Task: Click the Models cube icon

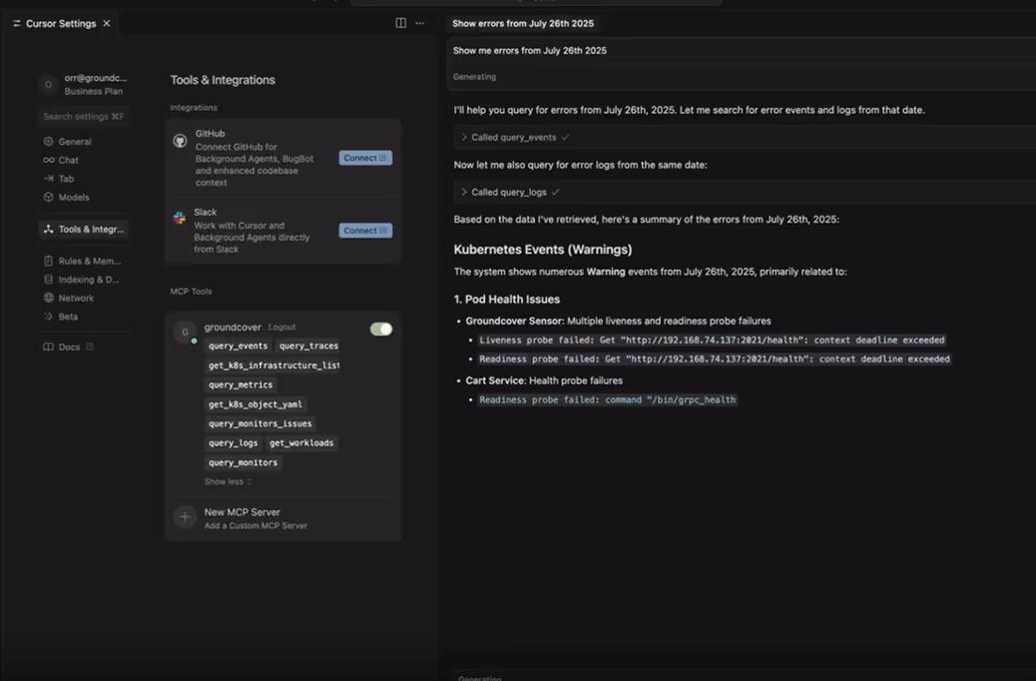Action: point(48,197)
